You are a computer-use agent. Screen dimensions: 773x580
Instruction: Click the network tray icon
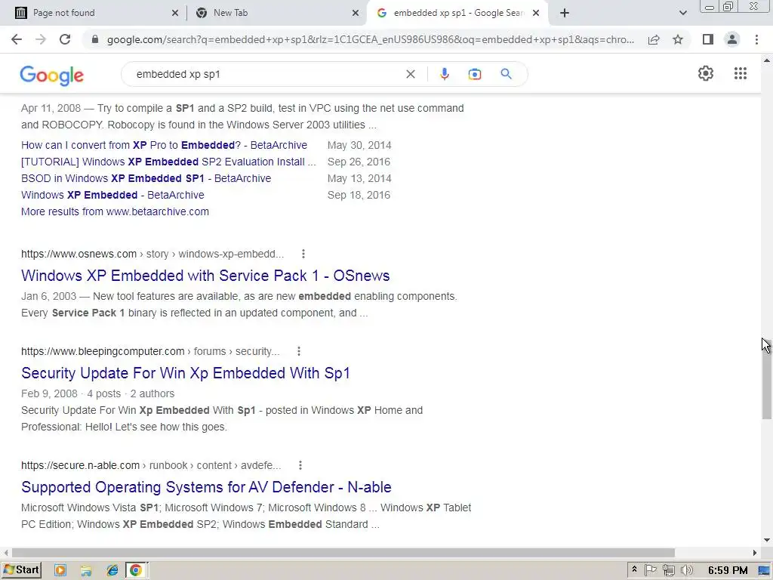coord(669,570)
